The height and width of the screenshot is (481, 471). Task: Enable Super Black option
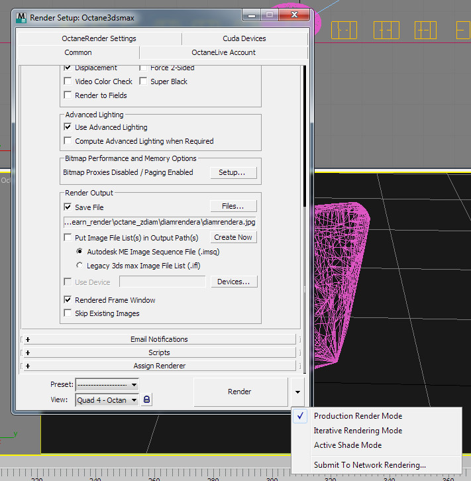click(x=143, y=81)
